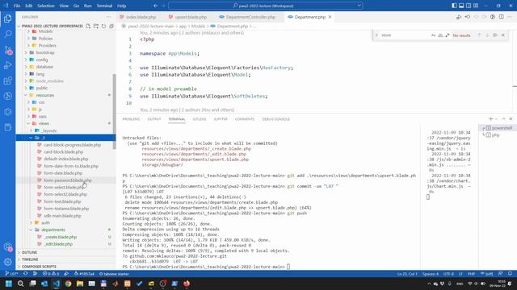Screen dimensions: 517x290
Task: Select the php terminal instance
Action: coord(495,135)
